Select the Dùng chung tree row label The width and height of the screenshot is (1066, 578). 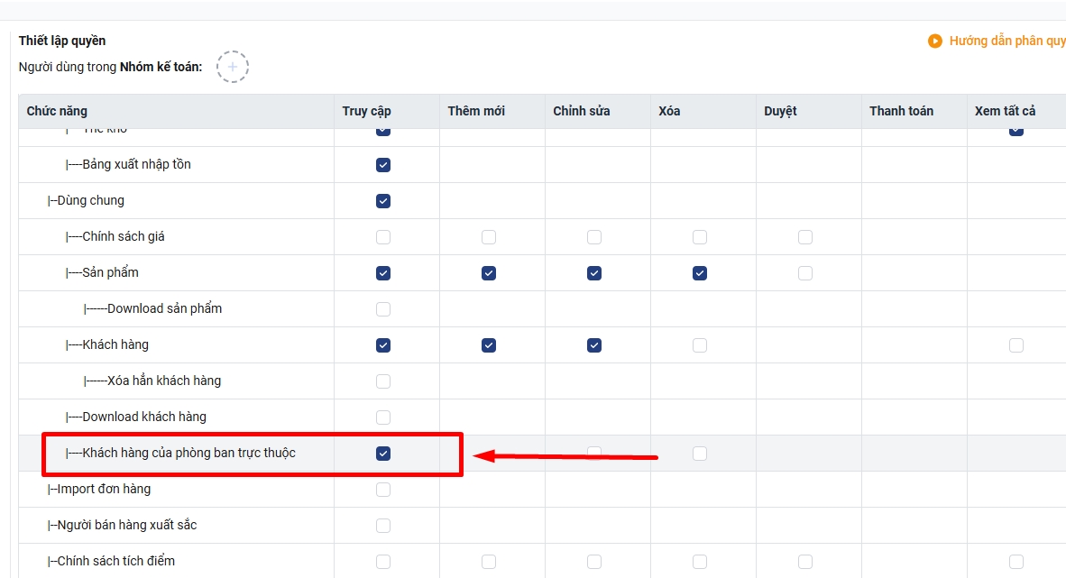90,201
